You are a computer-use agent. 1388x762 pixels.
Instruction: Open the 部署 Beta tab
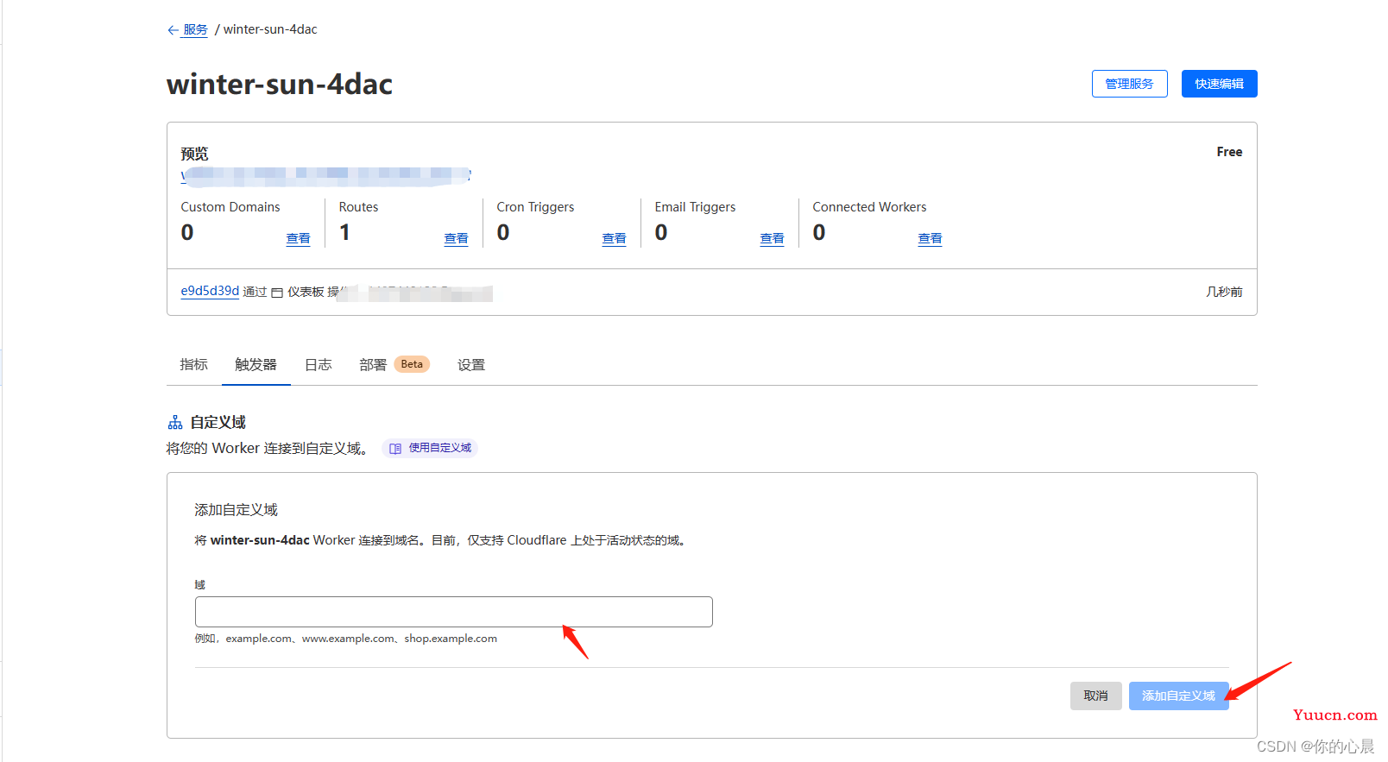pos(374,365)
